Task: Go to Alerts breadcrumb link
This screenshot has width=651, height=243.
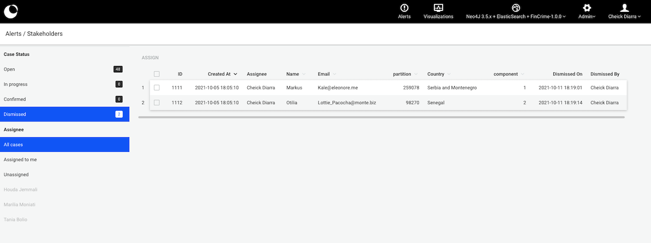Action: coord(13,34)
